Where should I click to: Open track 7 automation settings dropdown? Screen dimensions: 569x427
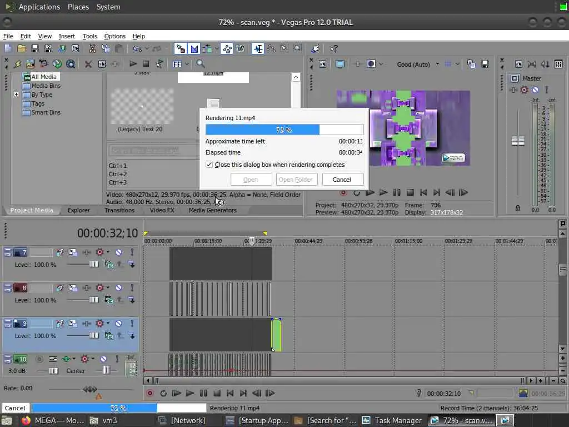coord(108,252)
